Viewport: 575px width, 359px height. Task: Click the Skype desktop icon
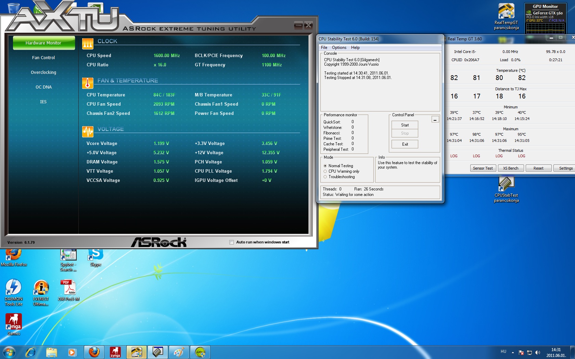[x=95, y=255]
